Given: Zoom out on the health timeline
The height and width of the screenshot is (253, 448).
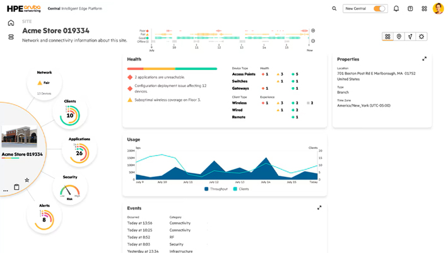Looking at the screenshot, I should [313, 41].
